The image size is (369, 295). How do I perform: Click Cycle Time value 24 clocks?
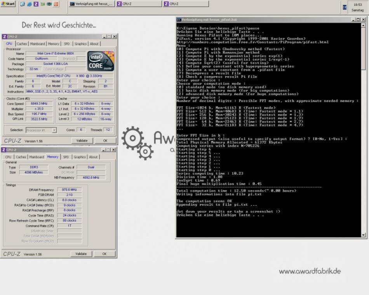[70, 215]
